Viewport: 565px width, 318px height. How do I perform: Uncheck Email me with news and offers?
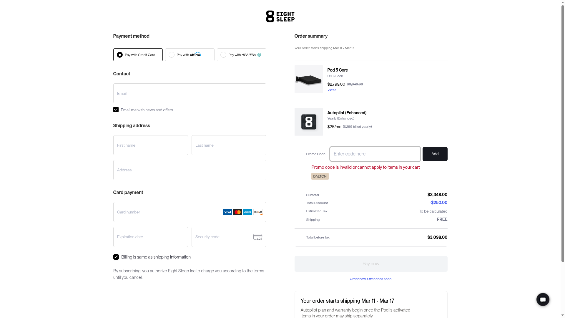pos(116,110)
